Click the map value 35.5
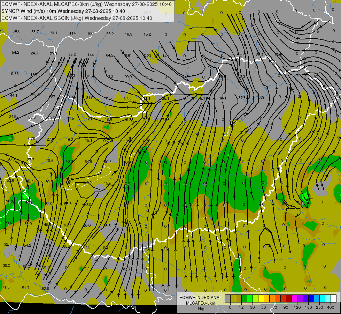The width and height of the screenshot is (341, 314). (x=107, y=226)
